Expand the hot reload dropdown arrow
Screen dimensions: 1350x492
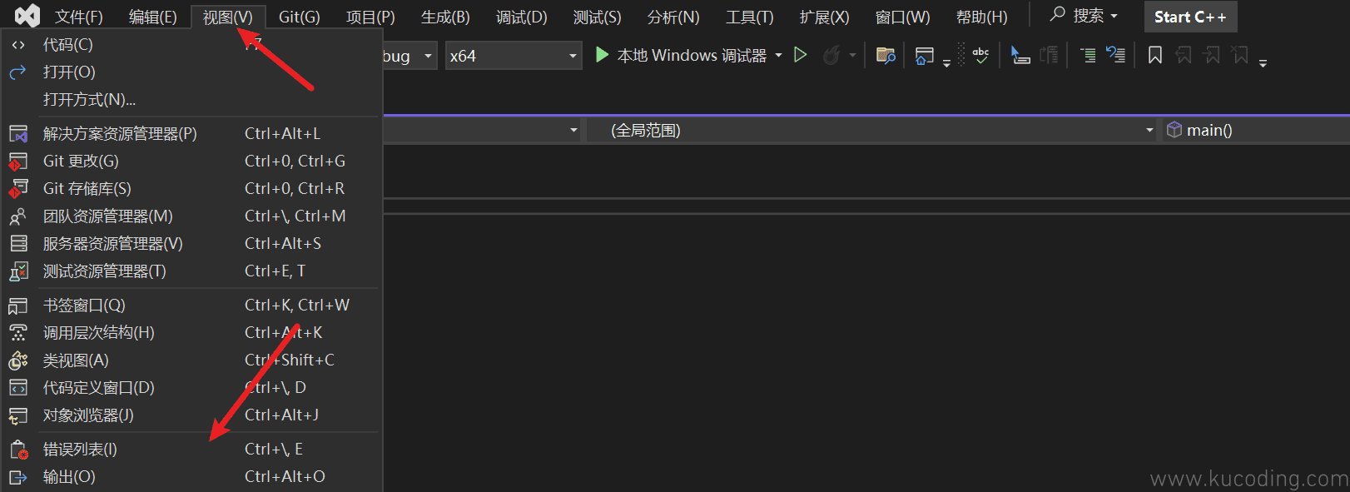click(x=852, y=56)
